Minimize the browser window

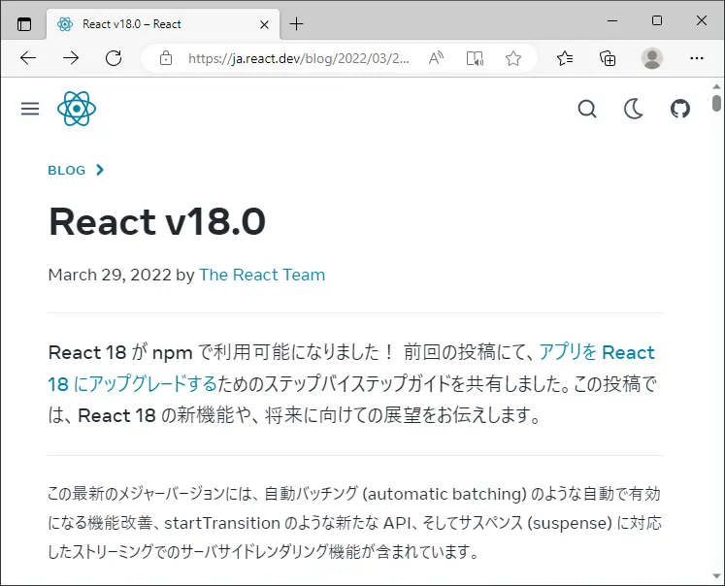(612, 20)
